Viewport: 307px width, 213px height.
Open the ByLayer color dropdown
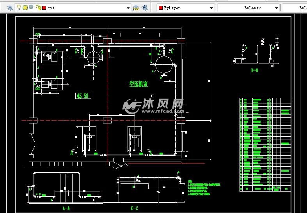(212, 8)
